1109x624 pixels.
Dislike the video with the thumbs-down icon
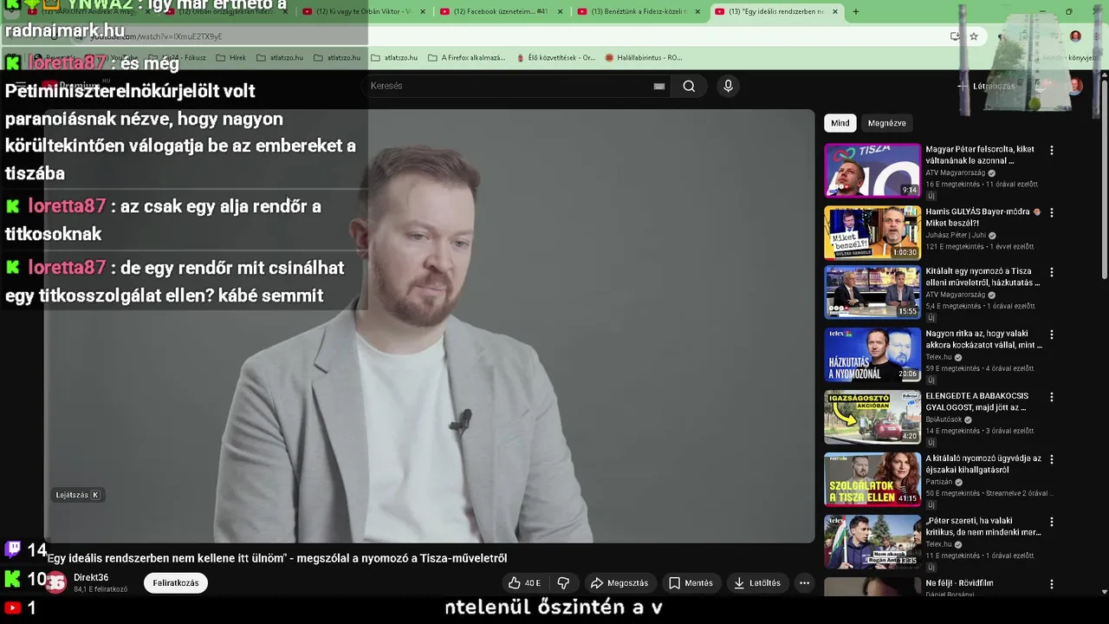[x=563, y=583]
